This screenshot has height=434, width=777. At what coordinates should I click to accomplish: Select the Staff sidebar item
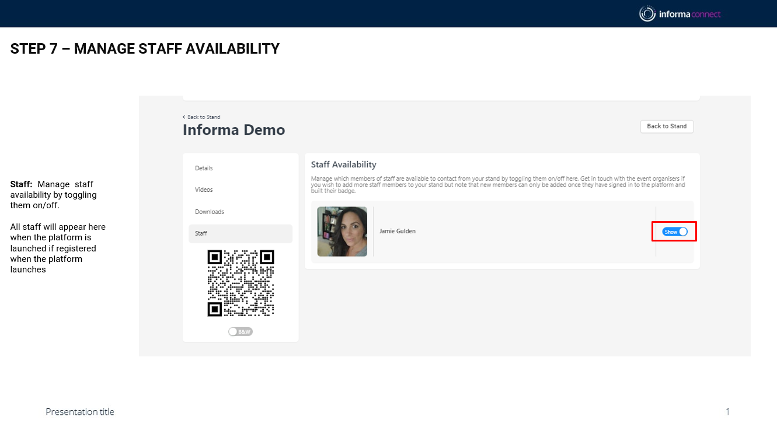201,233
